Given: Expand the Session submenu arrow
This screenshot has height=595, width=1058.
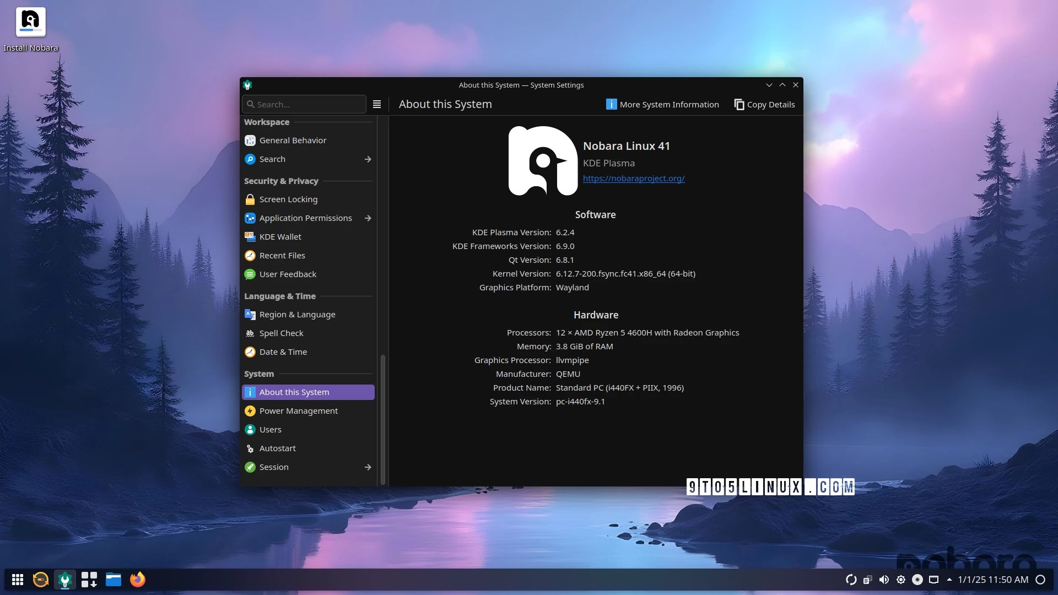Looking at the screenshot, I should tap(368, 467).
